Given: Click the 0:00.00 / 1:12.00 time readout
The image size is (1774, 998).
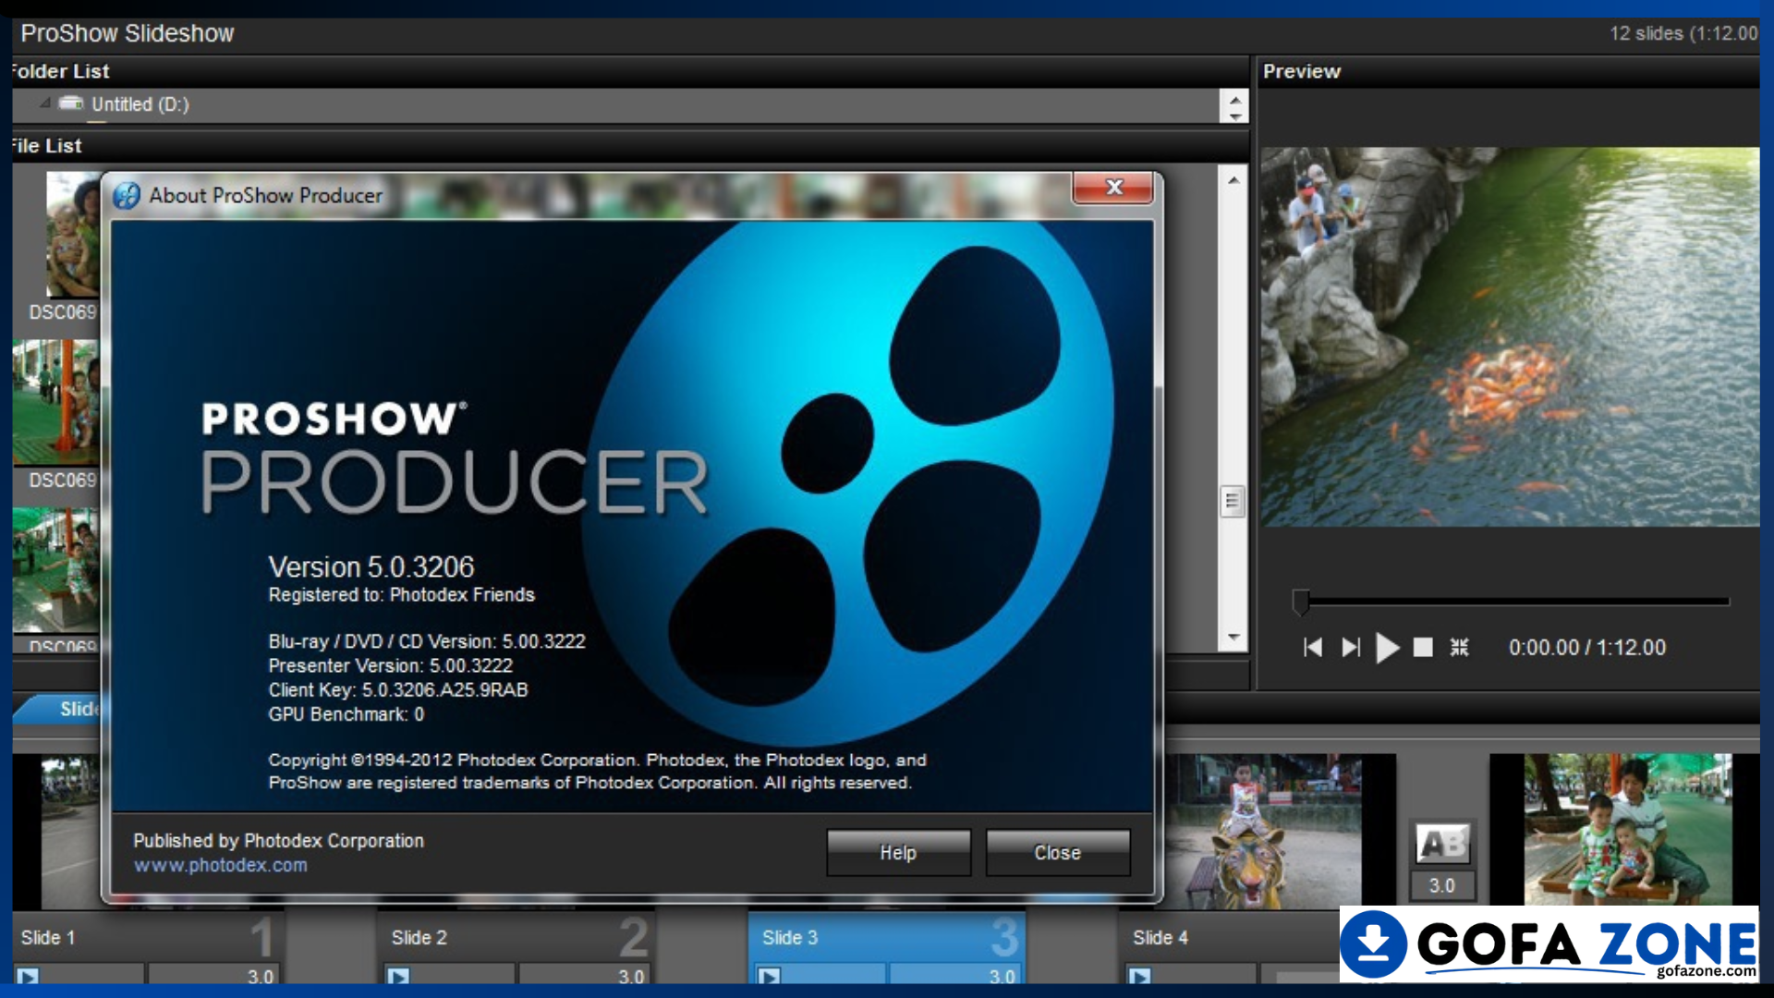Looking at the screenshot, I should [x=1587, y=648].
